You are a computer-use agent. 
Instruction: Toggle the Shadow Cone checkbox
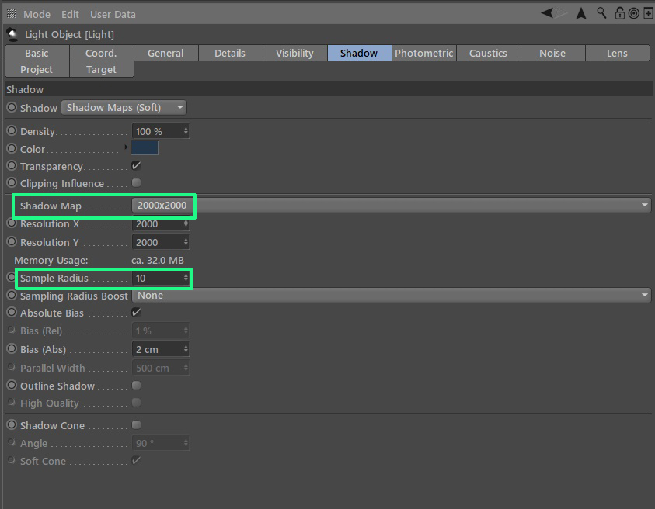coord(136,424)
